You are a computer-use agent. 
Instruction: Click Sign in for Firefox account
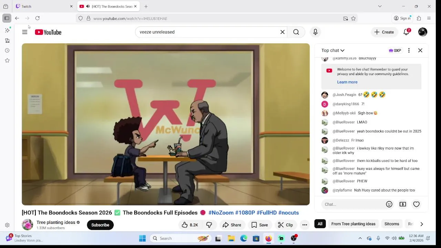click(x=402, y=18)
